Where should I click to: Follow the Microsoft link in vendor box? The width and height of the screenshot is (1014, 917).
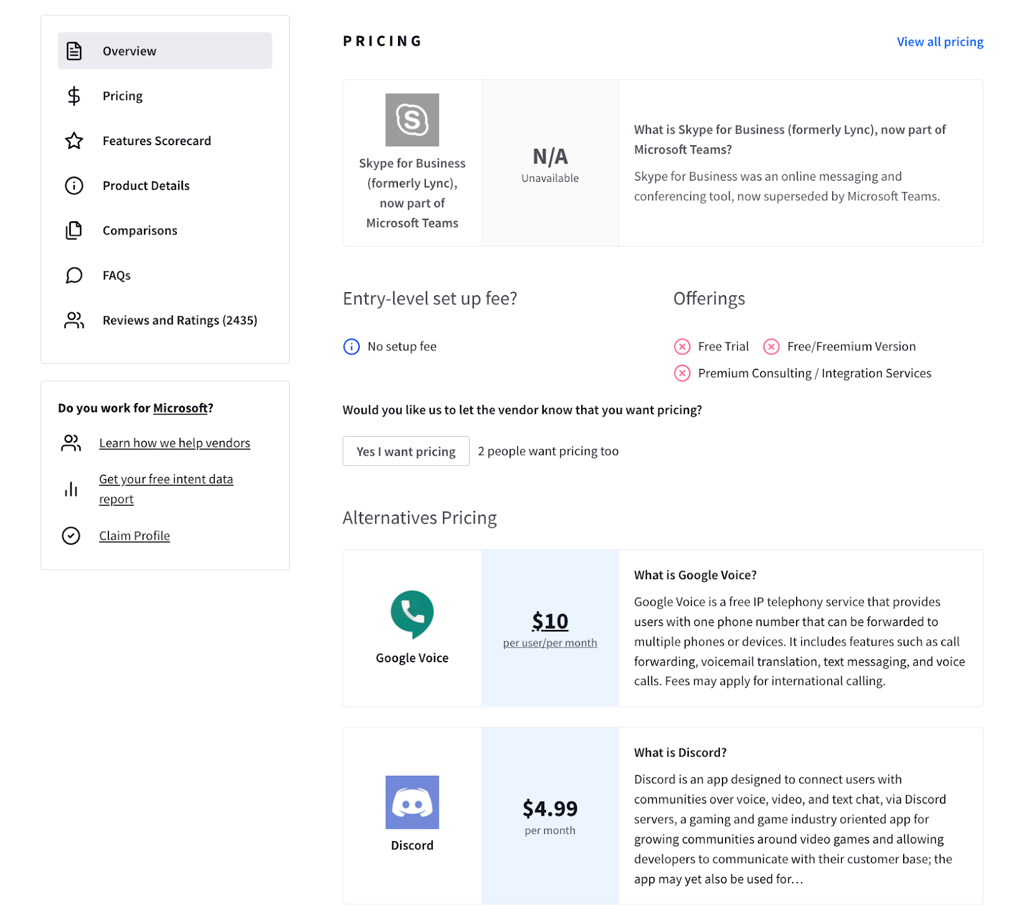coord(180,408)
